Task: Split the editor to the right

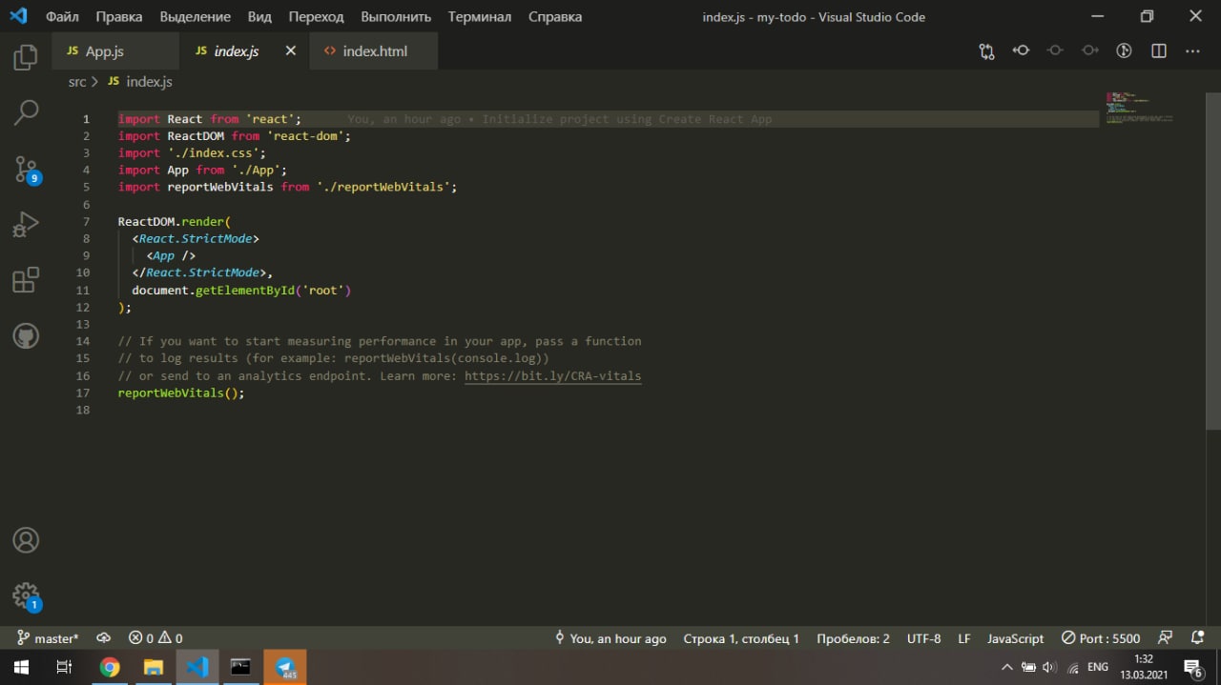Action: (x=1159, y=50)
